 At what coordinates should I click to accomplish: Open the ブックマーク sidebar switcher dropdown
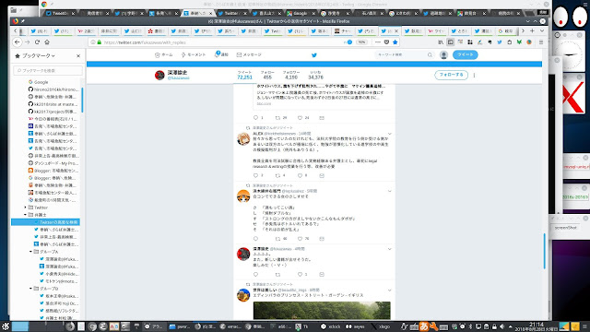[35, 55]
